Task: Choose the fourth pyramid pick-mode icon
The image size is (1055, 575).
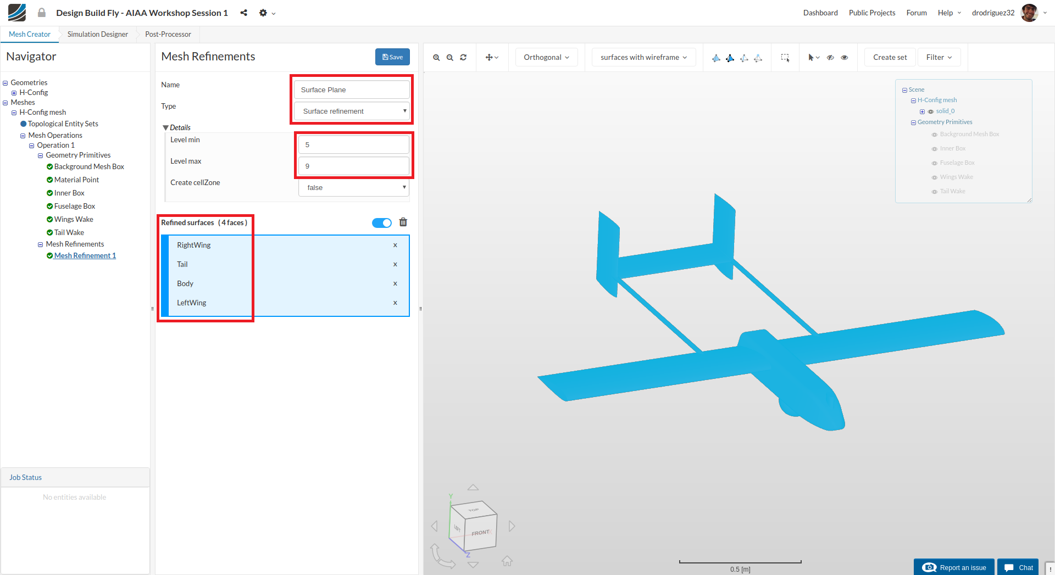Action: point(758,58)
